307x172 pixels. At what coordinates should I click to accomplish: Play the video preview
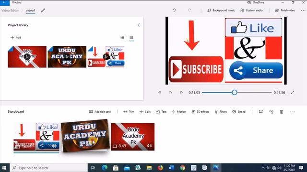[170, 92]
